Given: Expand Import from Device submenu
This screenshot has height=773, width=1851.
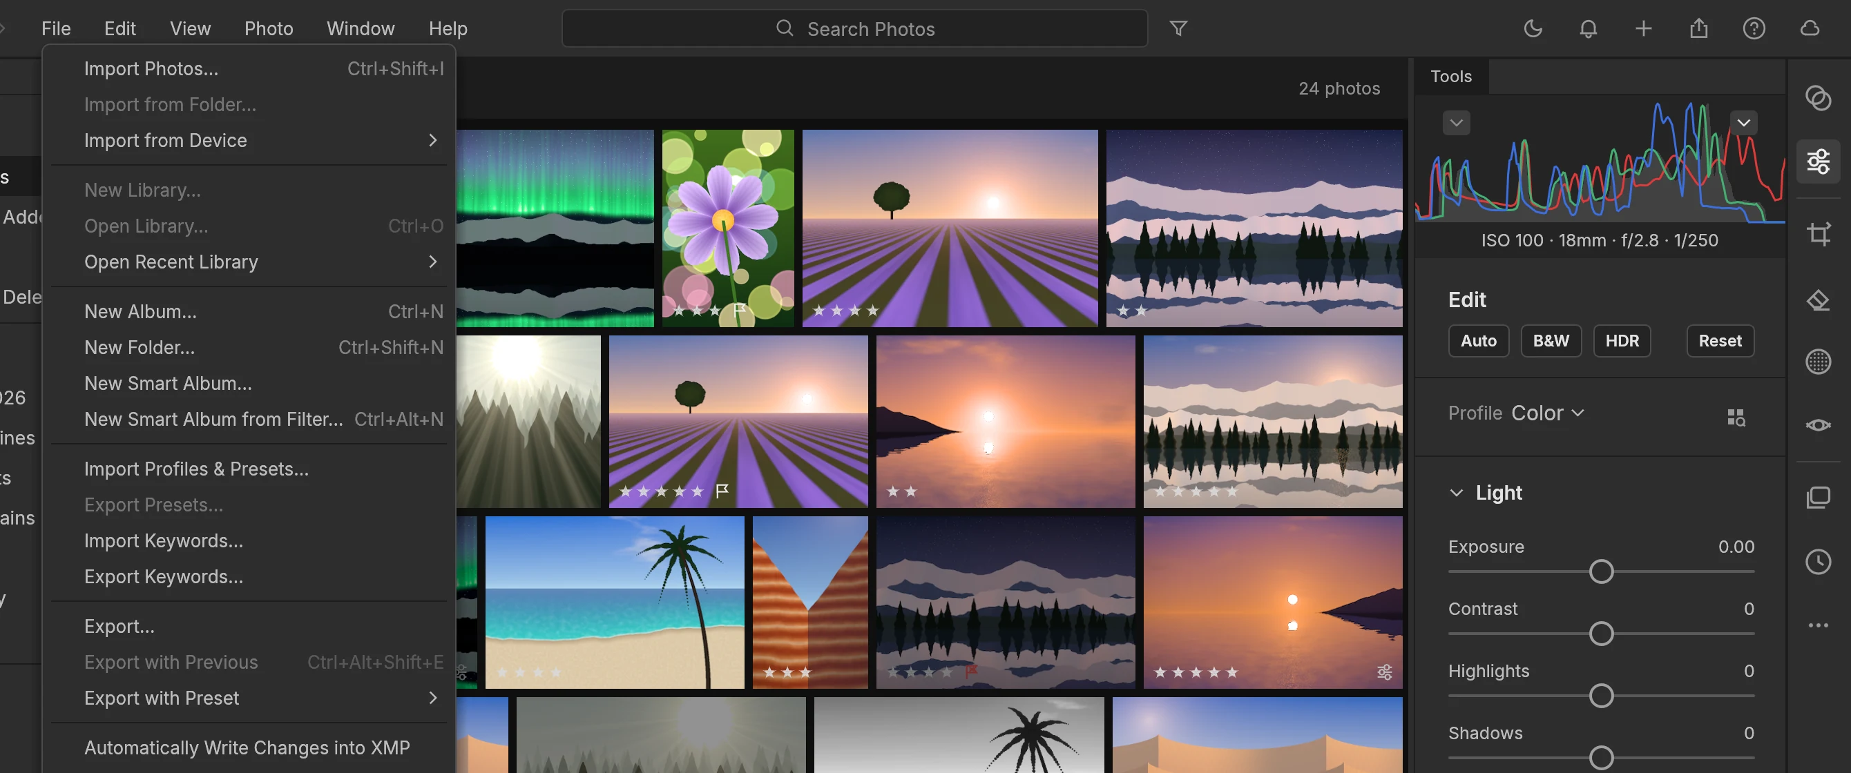Looking at the screenshot, I should (x=249, y=141).
